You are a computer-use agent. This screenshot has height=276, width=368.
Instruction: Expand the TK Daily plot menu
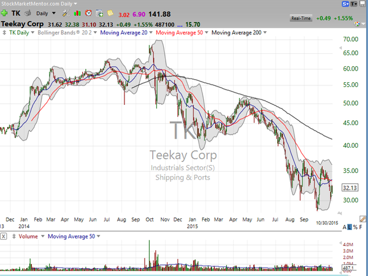33,33
